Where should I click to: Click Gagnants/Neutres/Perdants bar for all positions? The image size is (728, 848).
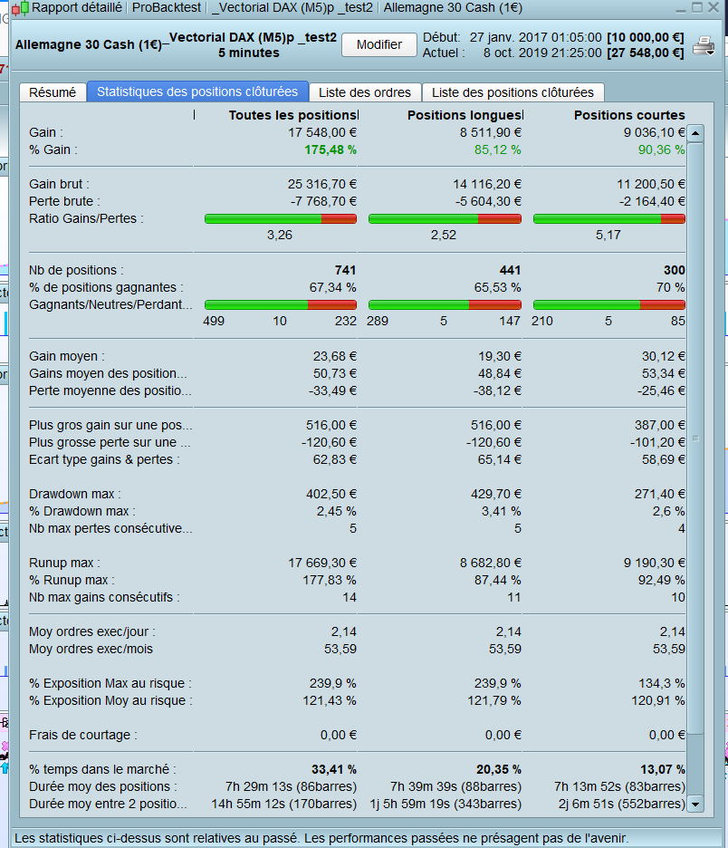[281, 305]
